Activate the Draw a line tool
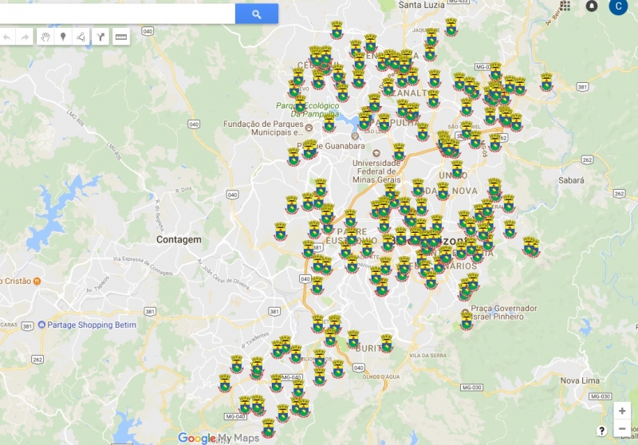This screenshot has height=445, width=638. coord(81,37)
